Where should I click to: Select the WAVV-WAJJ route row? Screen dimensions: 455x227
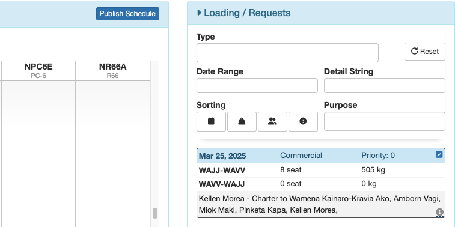pyautogui.click(x=321, y=184)
